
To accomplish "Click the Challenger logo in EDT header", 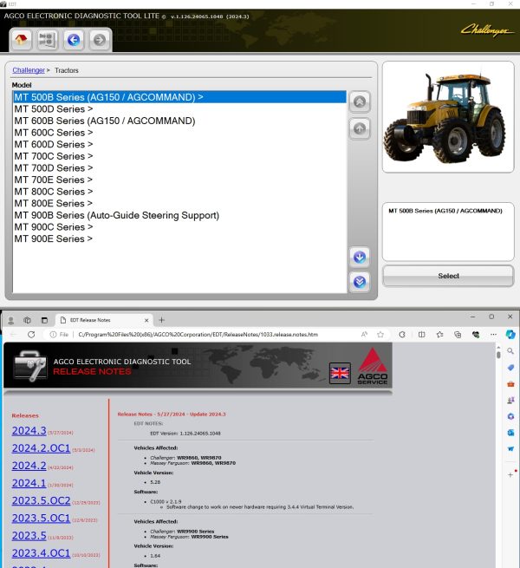I will pos(487,30).
